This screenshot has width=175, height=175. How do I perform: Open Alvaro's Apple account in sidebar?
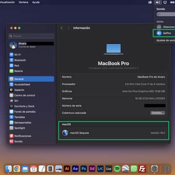click(31, 45)
